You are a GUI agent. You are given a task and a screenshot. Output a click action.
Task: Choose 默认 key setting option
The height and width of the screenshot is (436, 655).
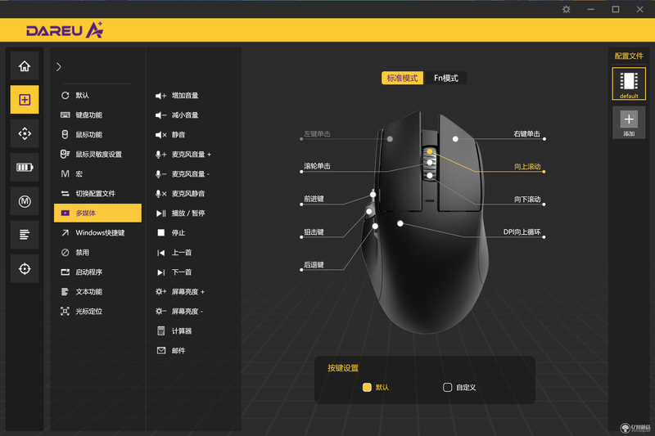376,387
